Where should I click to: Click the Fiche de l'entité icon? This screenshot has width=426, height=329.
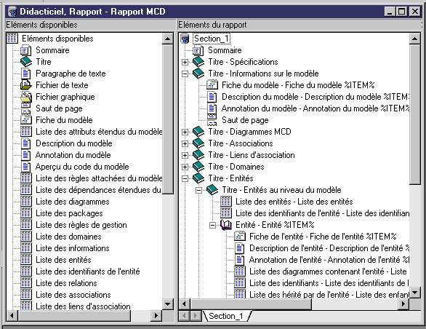(240, 237)
